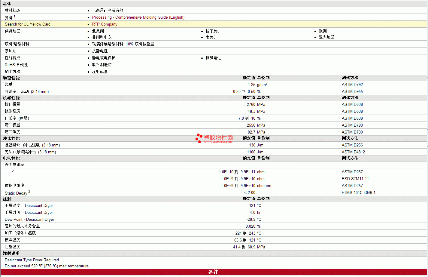
Task: Select the region 亚太地区
Action: (327, 37)
